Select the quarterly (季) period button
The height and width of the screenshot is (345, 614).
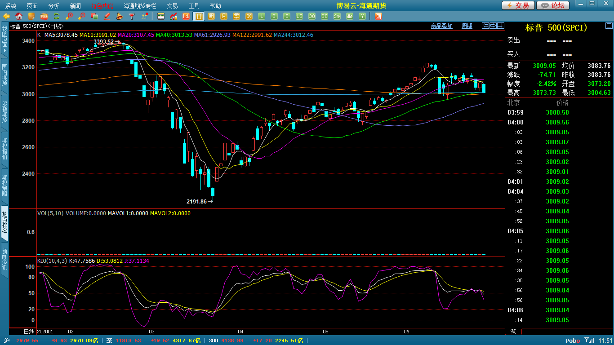(236, 16)
